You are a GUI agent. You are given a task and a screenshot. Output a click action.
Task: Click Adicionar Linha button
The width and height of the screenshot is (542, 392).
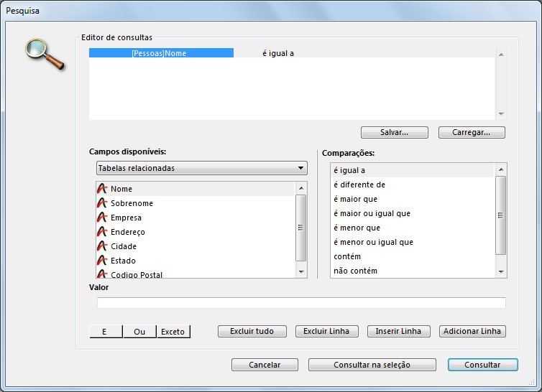(472, 331)
